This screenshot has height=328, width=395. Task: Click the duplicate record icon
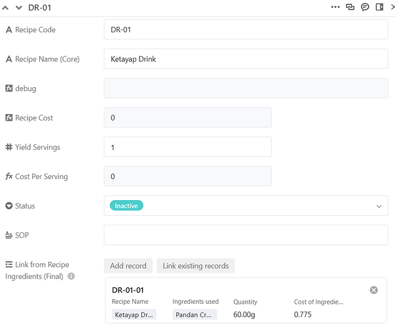(x=350, y=7)
